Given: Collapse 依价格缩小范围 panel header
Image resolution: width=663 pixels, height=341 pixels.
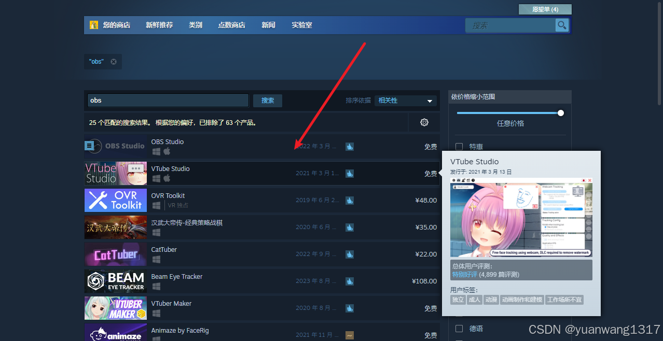Looking at the screenshot, I should click(510, 97).
